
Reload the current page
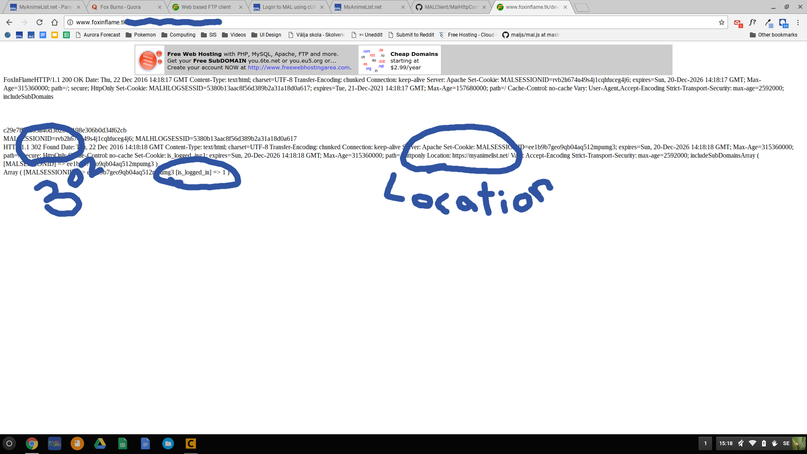pos(40,22)
